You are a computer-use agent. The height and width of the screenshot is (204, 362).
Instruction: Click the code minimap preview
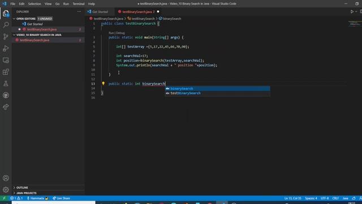pyautogui.click(x=355, y=24)
